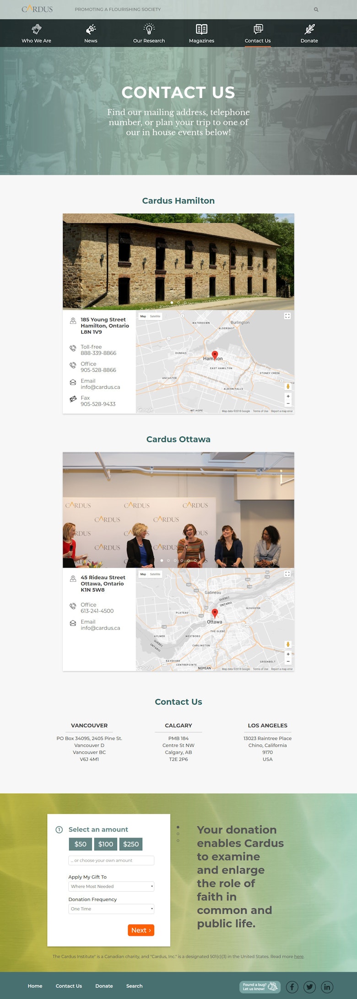
Task: Open the LinkedIn icon in footer
Action: point(327,987)
